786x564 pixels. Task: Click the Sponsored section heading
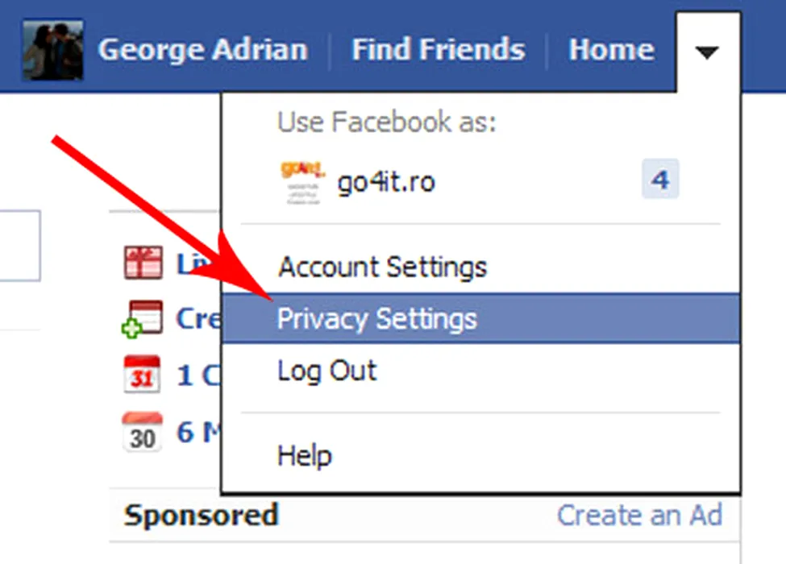click(201, 515)
